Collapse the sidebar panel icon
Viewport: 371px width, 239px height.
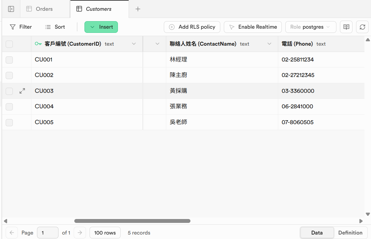click(11, 9)
